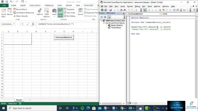Viewport: 198px width, 111px height.
Task: Toggle Use Relative References
Action: coord(24,13)
